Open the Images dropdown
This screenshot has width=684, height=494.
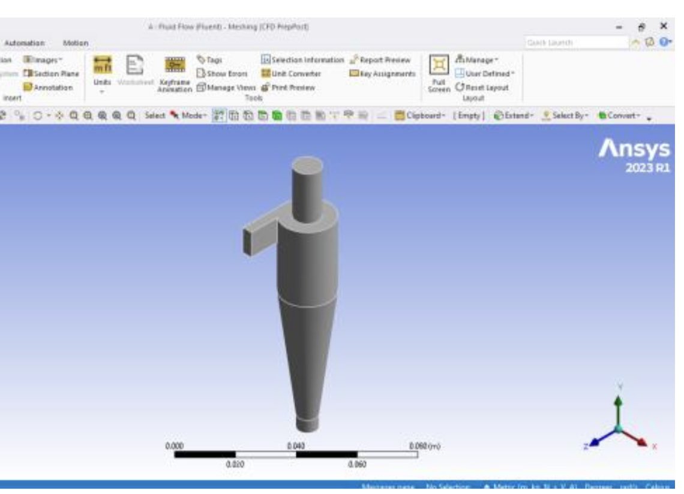(43, 60)
